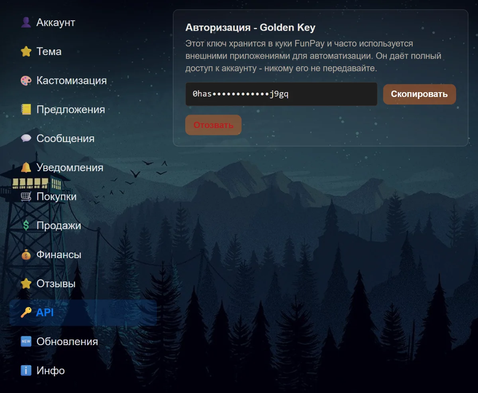
Task: Revoke the key using Отозвать button
Action: click(214, 125)
